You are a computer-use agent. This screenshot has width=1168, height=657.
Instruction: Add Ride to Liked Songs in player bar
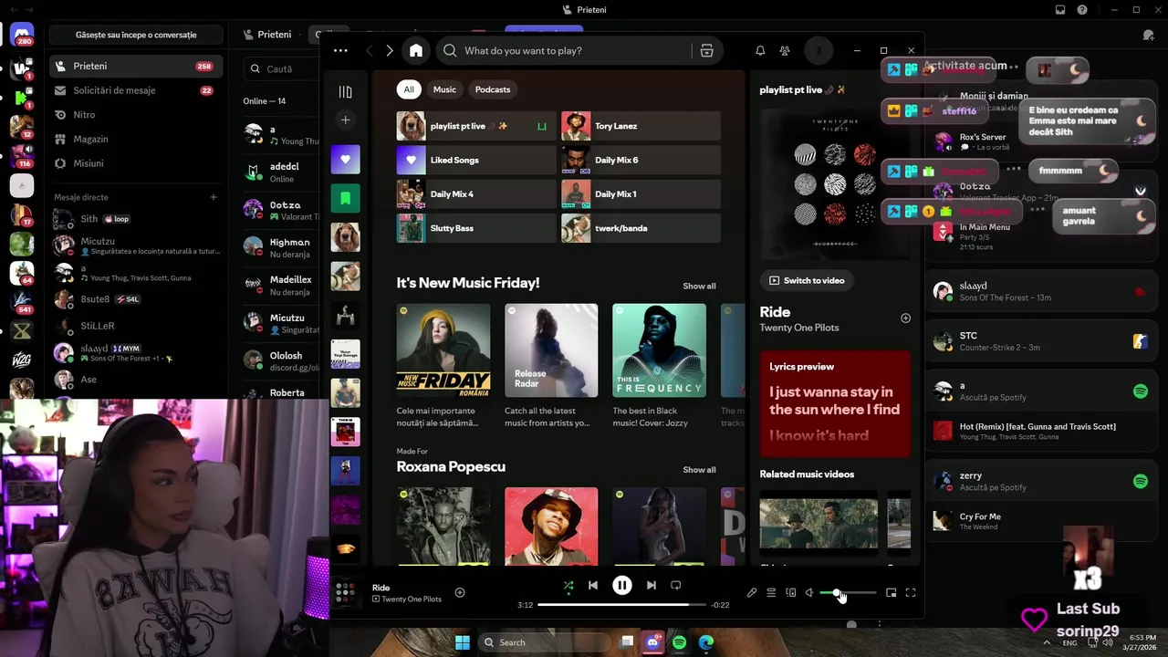[x=460, y=592]
